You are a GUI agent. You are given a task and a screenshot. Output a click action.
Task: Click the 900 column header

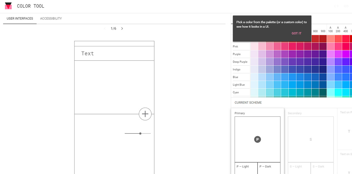(323, 31)
